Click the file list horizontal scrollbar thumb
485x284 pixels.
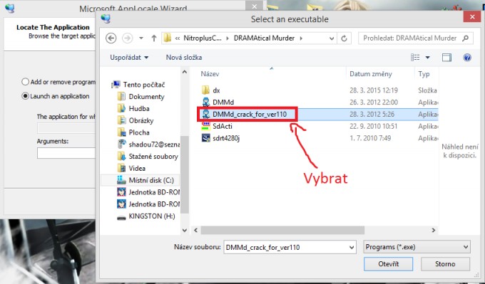tap(282, 231)
